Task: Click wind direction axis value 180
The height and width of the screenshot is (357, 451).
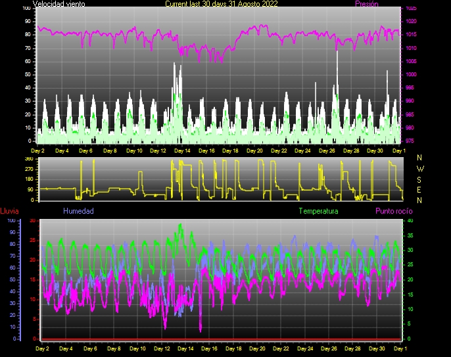Action: tap(29, 179)
